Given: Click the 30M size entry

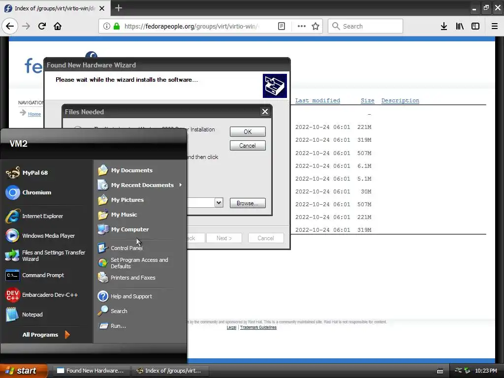Looking at the screenshot, I should (366, 191).
